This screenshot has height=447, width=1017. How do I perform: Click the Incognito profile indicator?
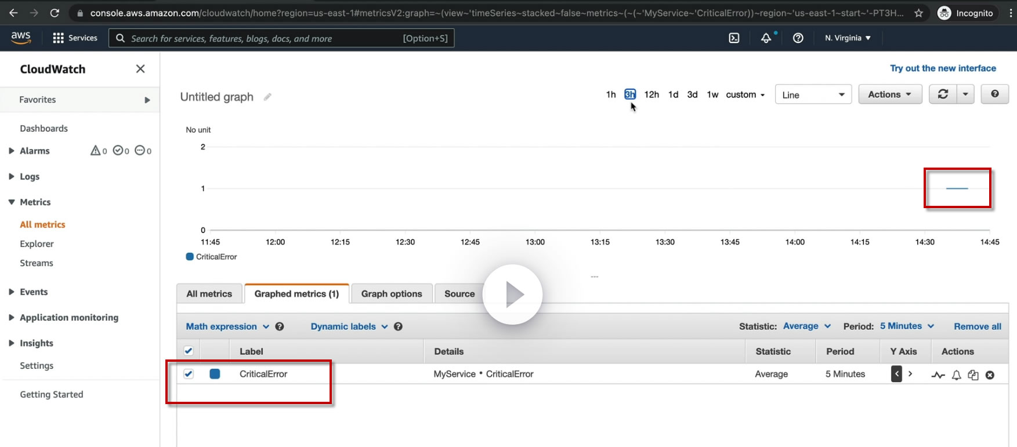(965, 13)
